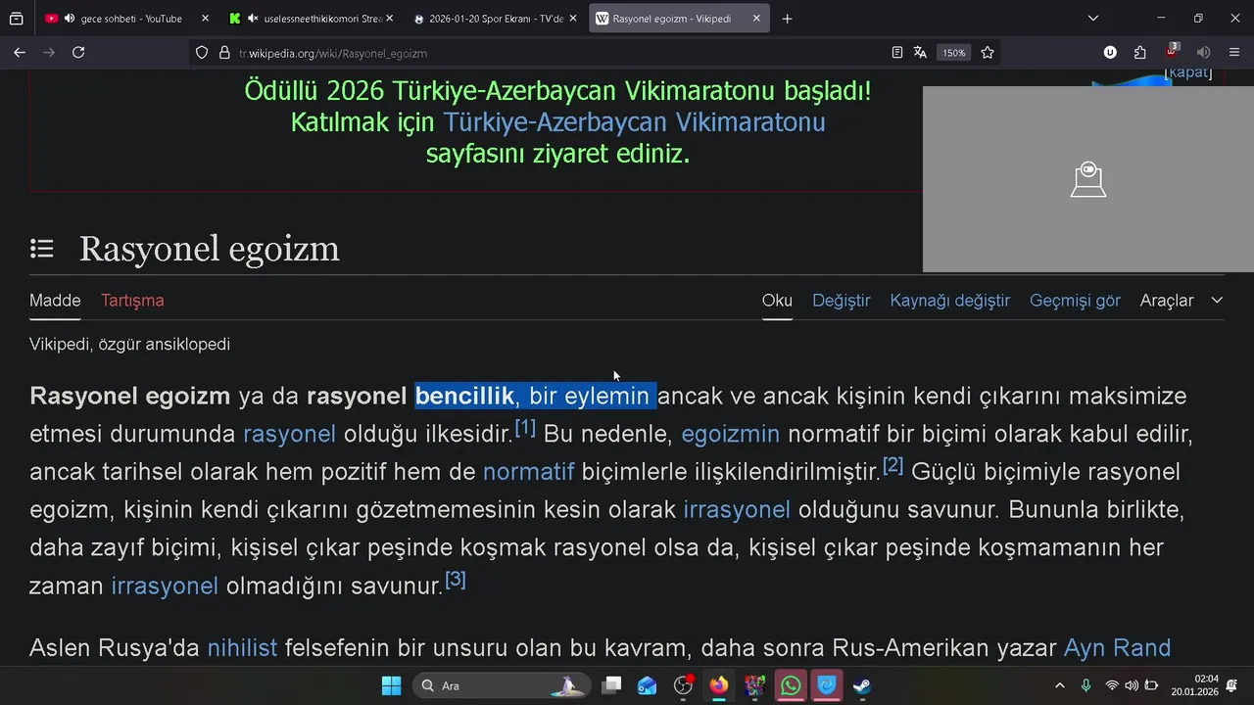Jump to citation reference [3]
The width and height of the screenshot is (1254, 705).
coord(456,581)
